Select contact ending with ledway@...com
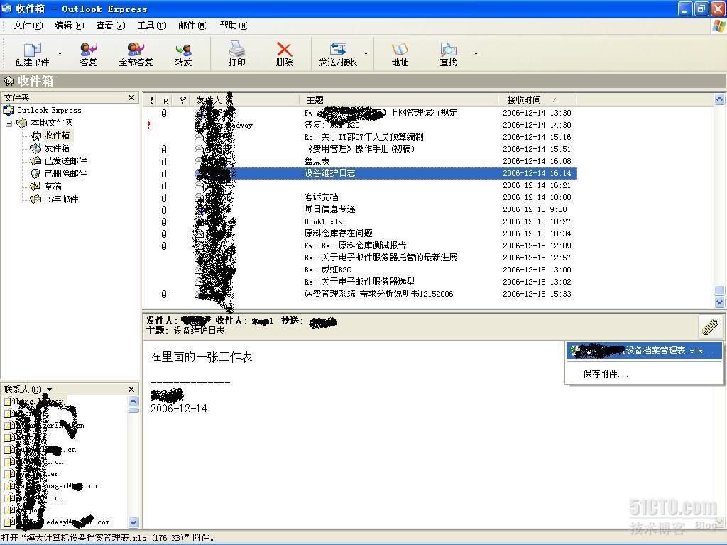 pos(58,522)
